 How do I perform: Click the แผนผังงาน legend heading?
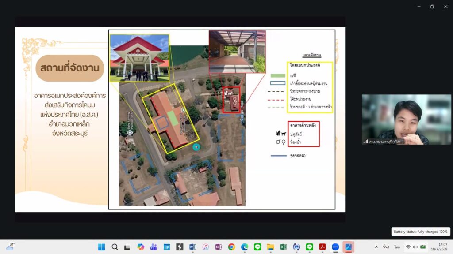tap(312, 55)
